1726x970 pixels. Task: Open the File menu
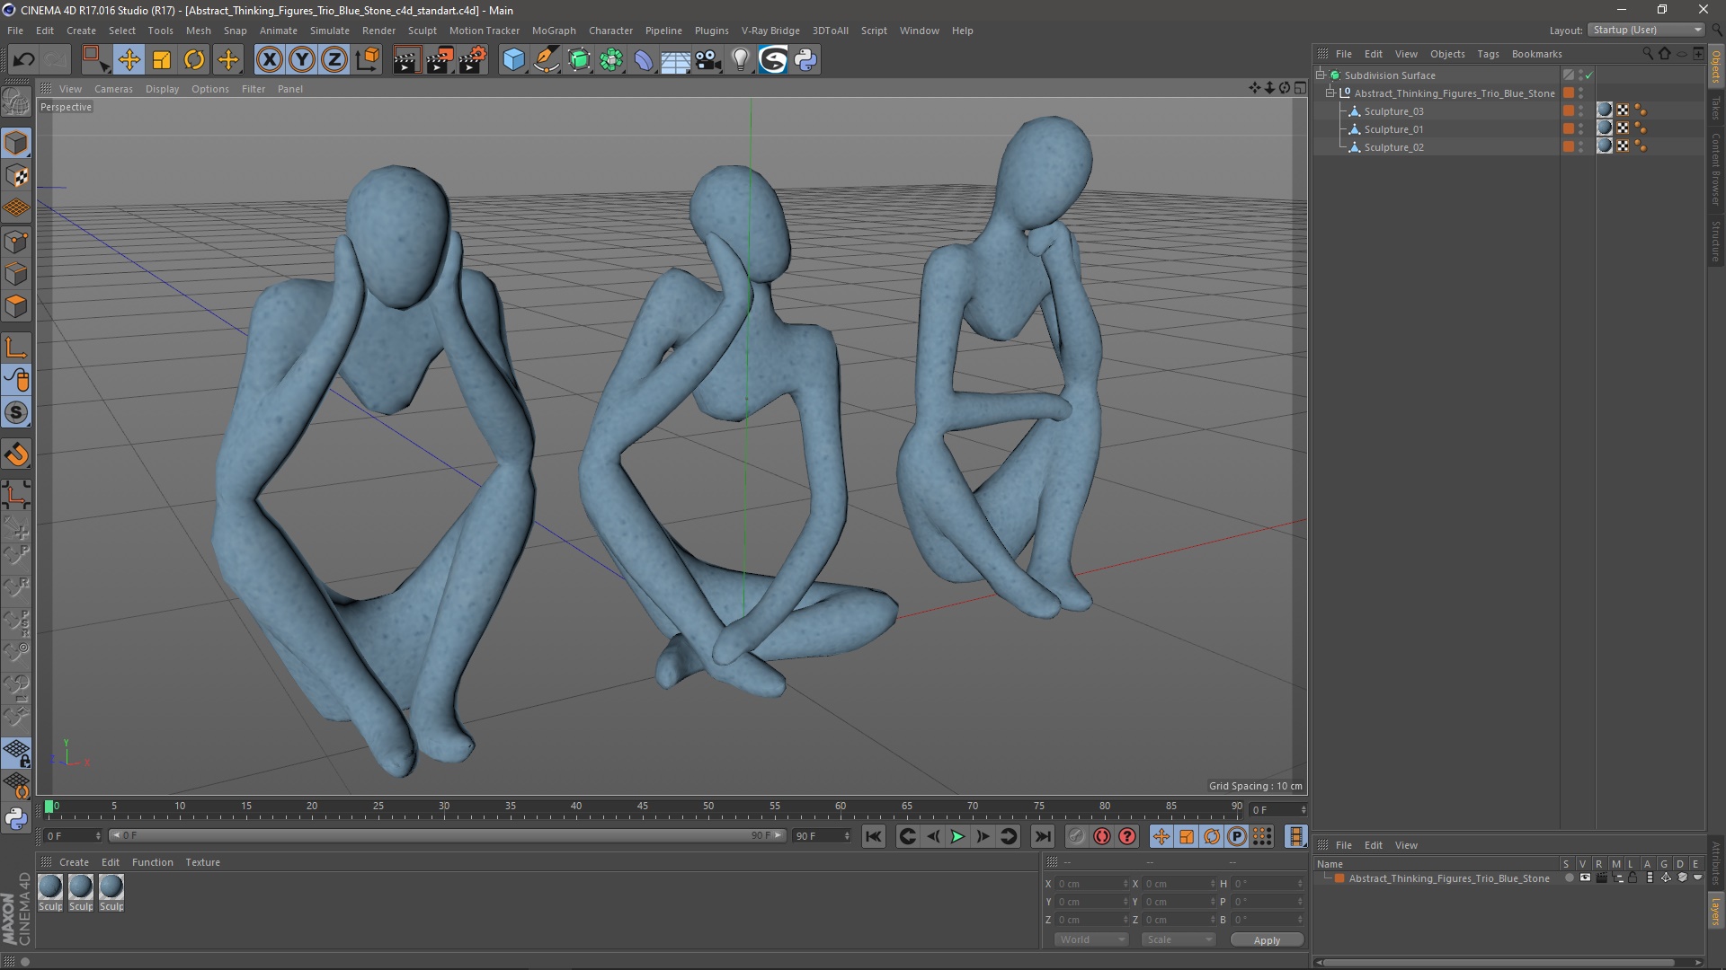15,31
